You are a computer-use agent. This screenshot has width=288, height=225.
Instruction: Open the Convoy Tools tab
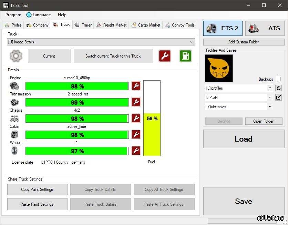click(x=179, y=25)
